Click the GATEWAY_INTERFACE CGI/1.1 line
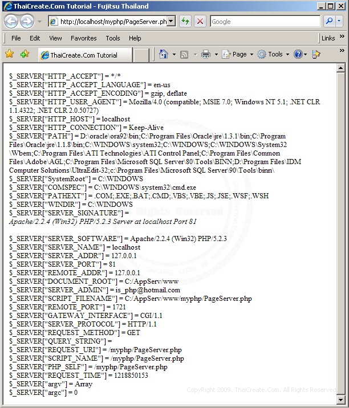The width and height of the screenshot is (349, 408). click(x=86, y=316)
